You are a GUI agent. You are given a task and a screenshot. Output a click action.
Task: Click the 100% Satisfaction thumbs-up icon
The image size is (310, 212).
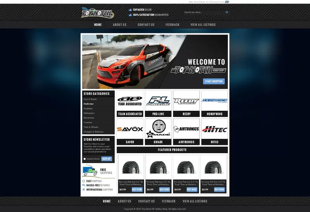tap(130, 15)
